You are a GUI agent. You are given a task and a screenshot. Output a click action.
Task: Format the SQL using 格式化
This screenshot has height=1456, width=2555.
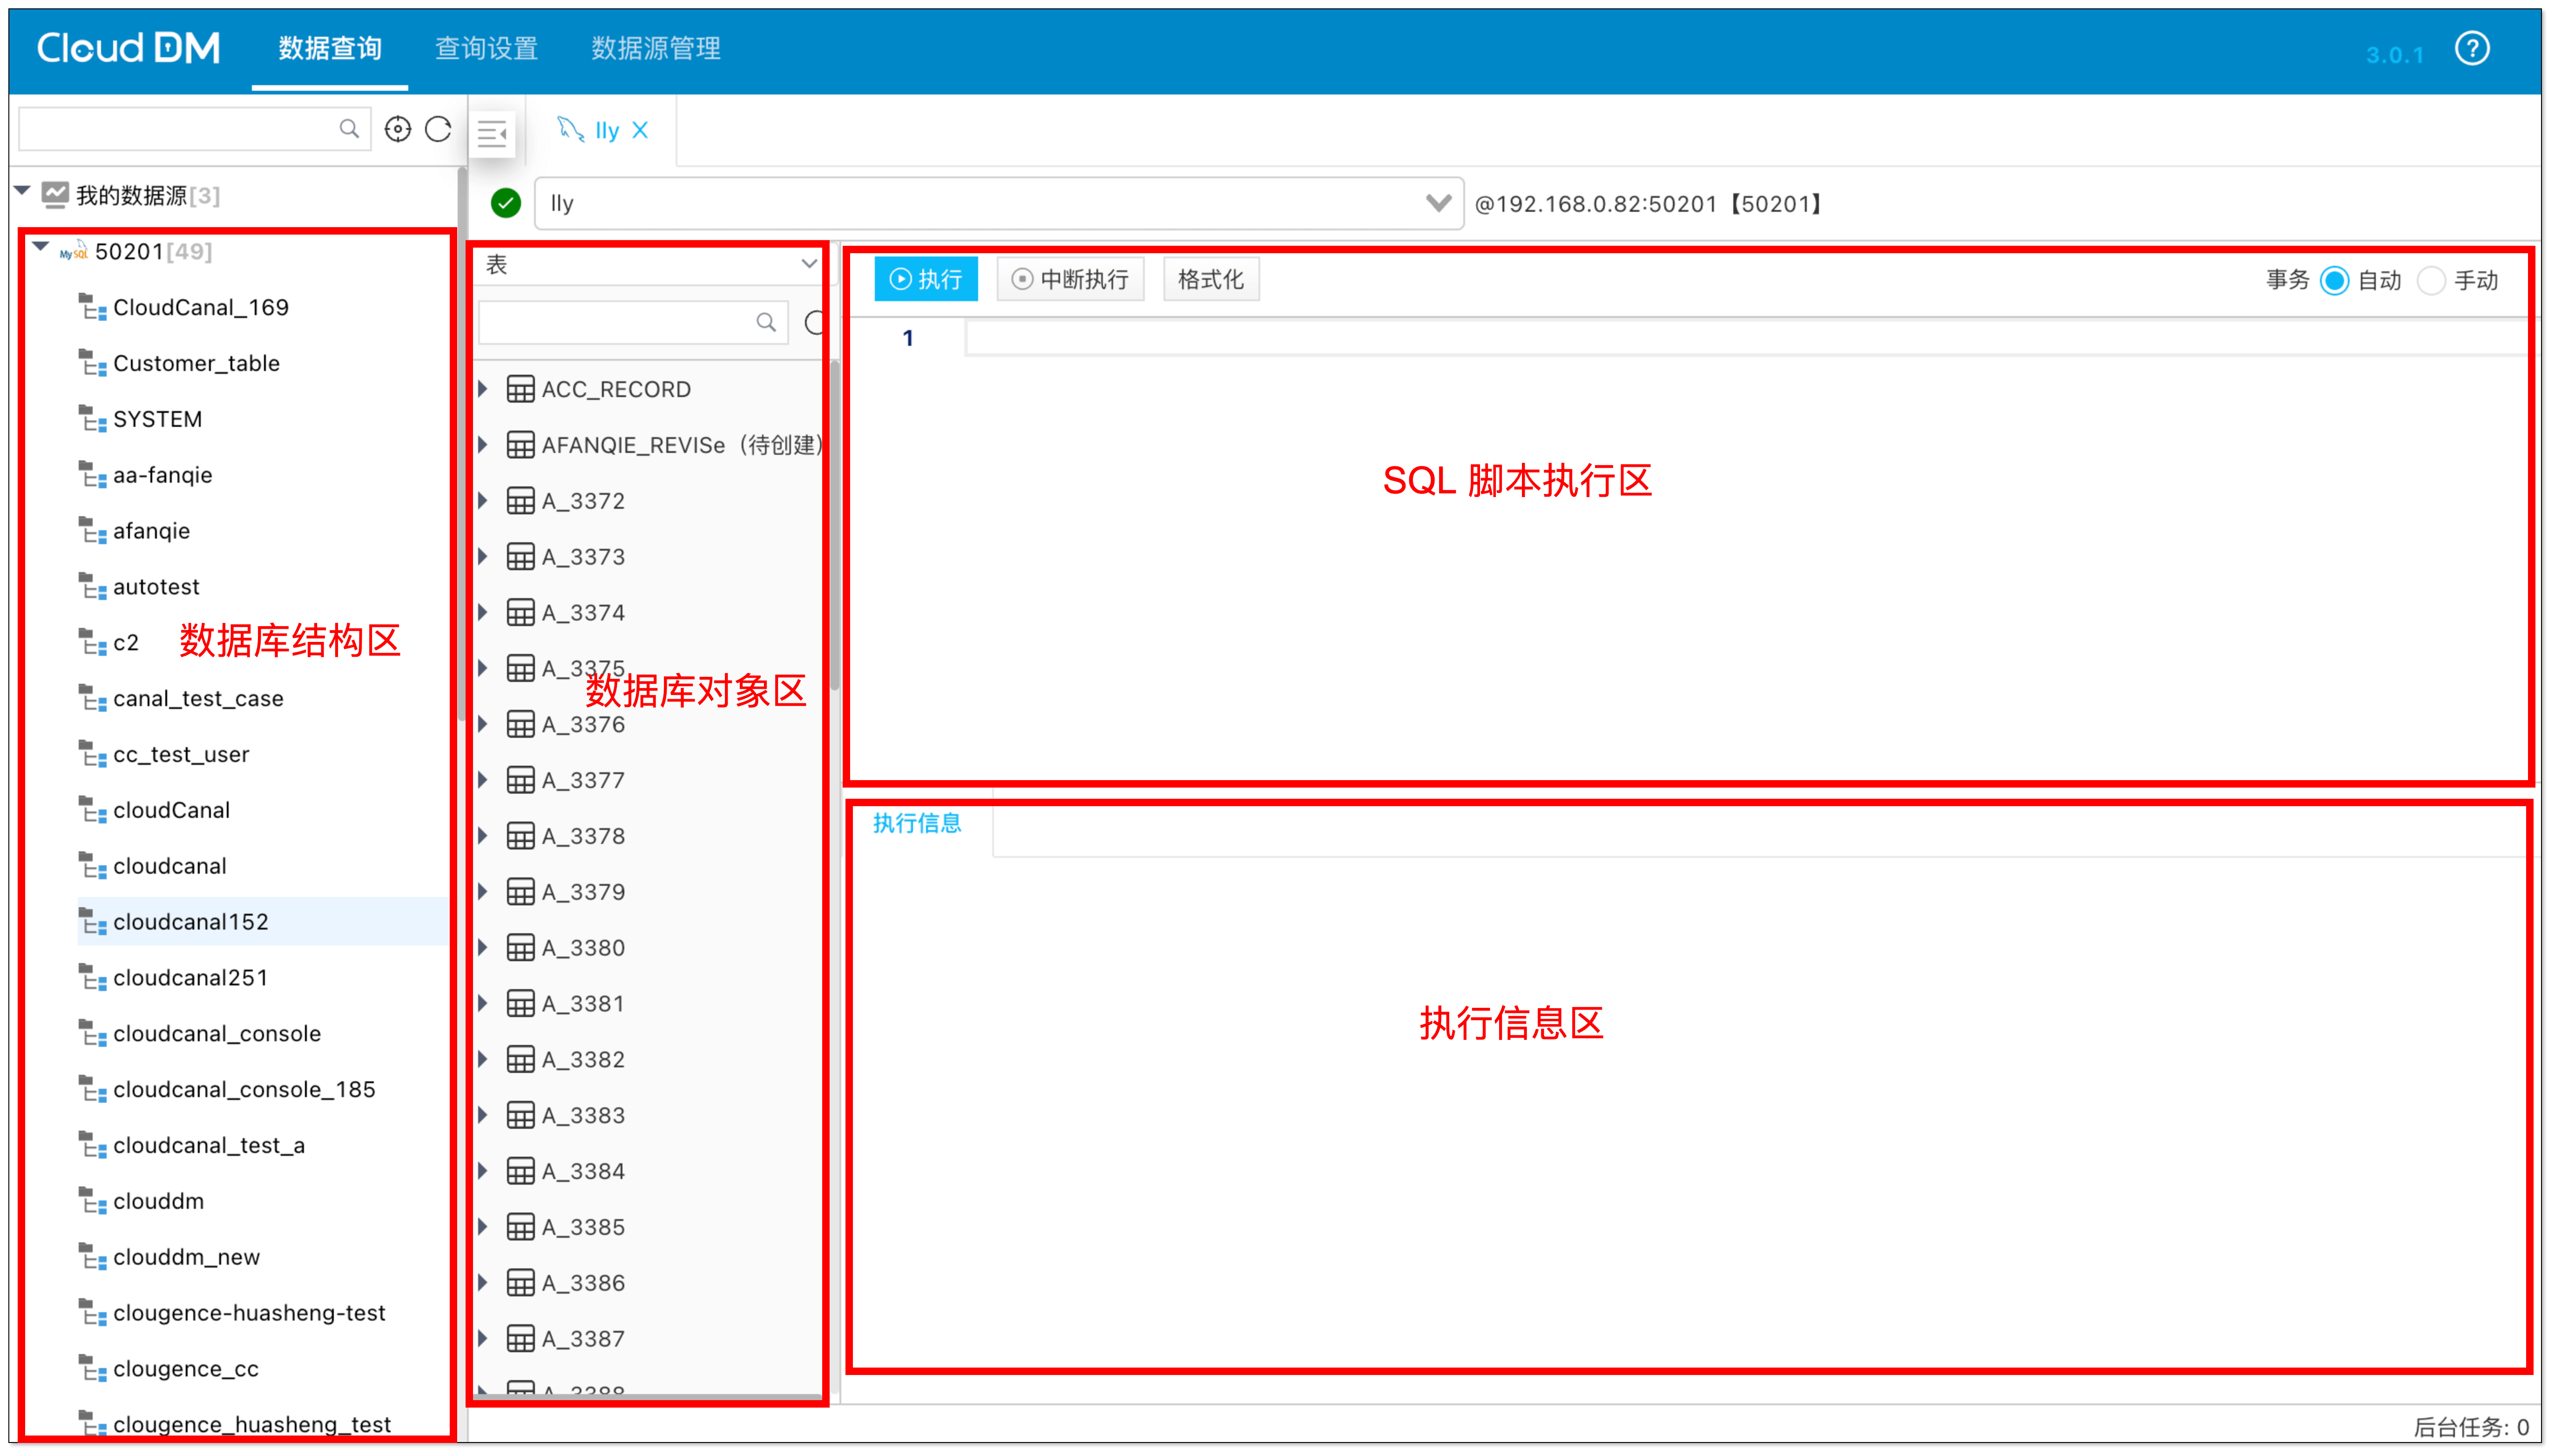pos(1210,279)
